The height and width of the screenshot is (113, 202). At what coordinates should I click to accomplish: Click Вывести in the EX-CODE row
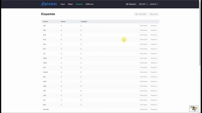point(154,110)
